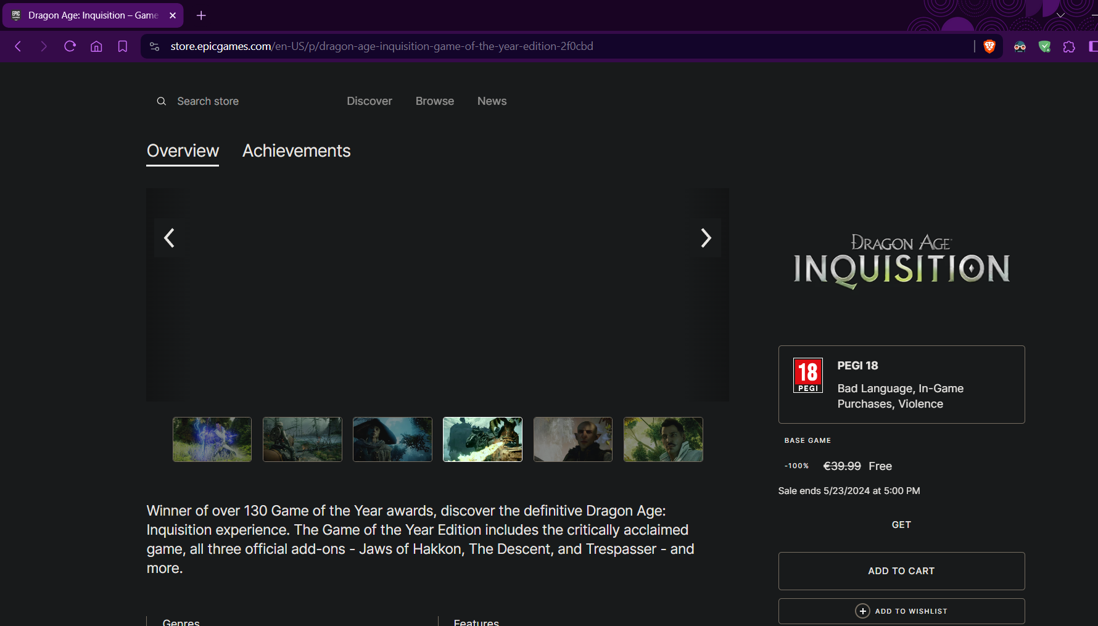
Task: Click the -100% discount badge
Action: [x=796, y=466]
